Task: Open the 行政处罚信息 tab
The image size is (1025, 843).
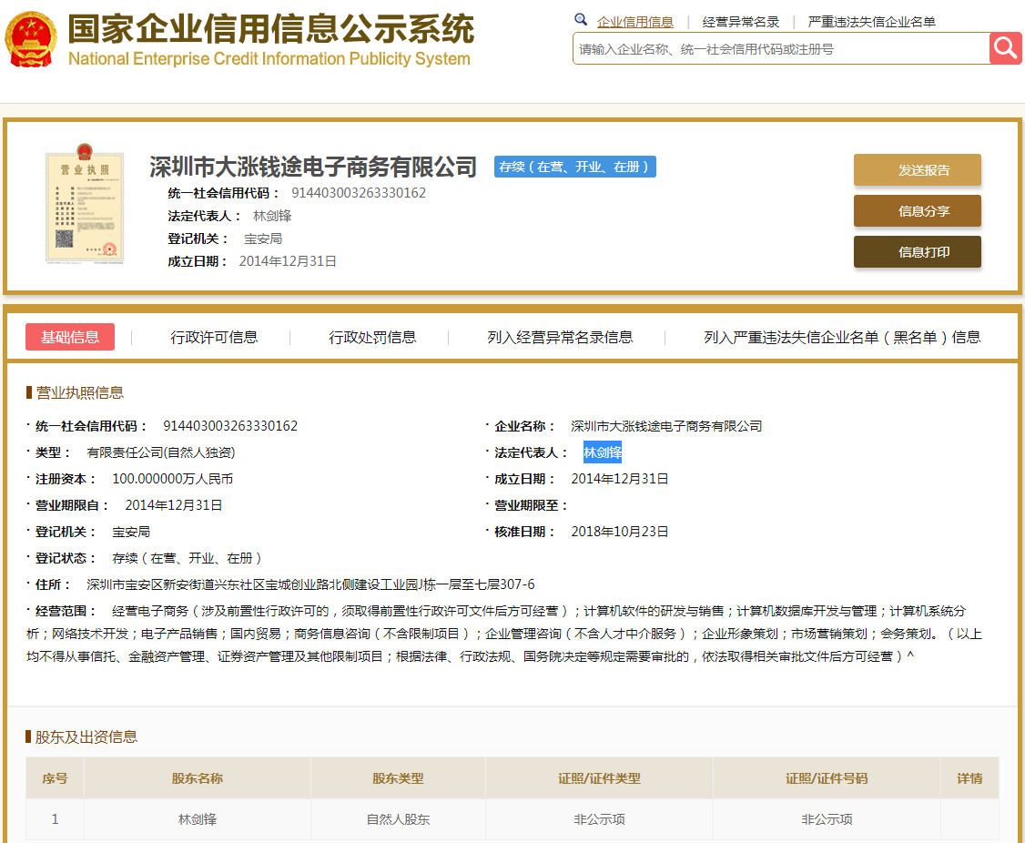Action: pyautogui.click(x=372, y=337)
